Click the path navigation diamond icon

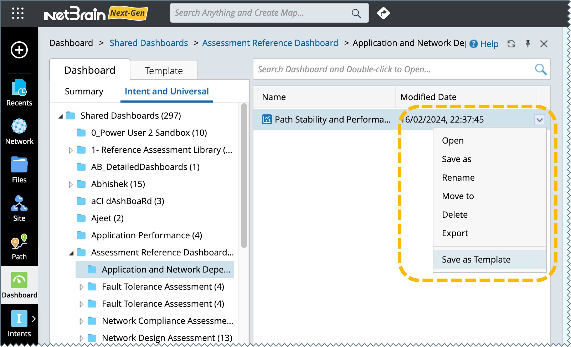[x=384, y=13]
